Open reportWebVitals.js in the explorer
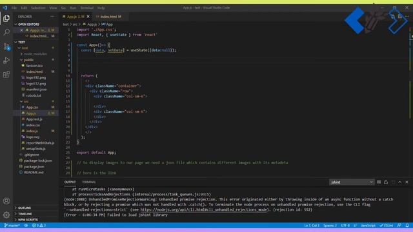The width and height of the screenshot is (413, 232). pos(40,143)
